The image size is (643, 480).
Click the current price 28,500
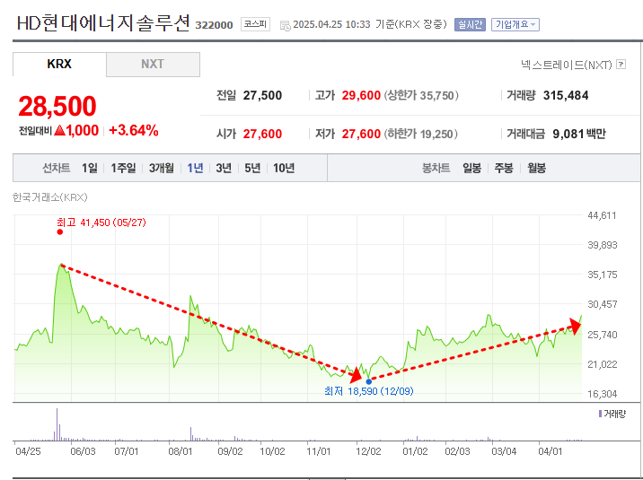click(57, 106)
